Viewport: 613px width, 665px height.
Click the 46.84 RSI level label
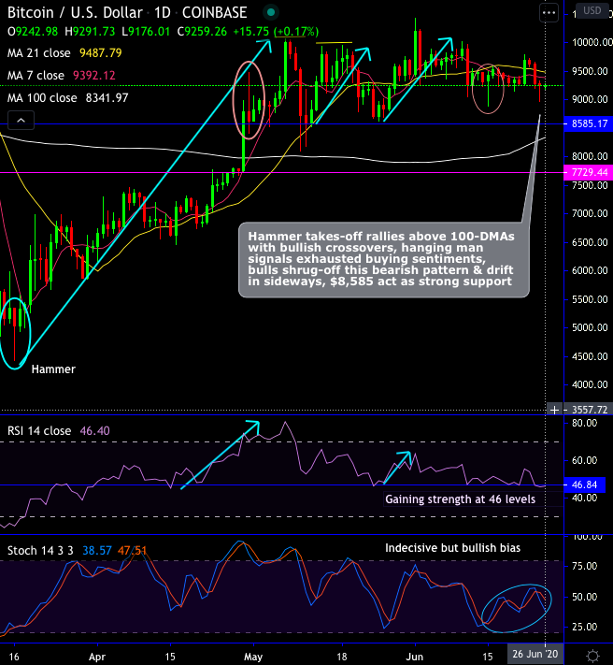click(584, 484)
